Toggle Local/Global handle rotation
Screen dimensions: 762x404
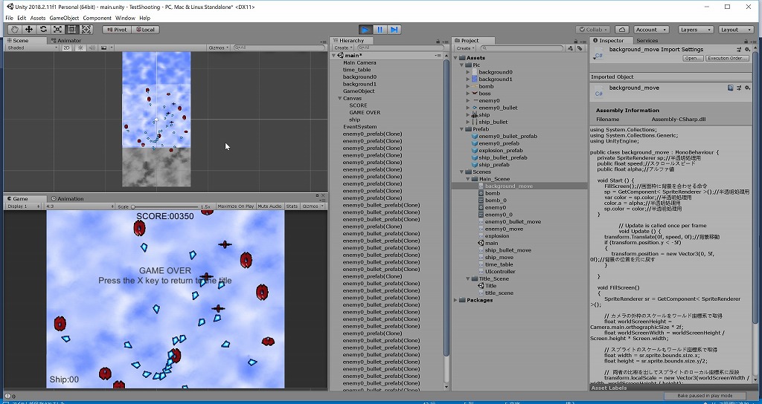click(145, 30)
